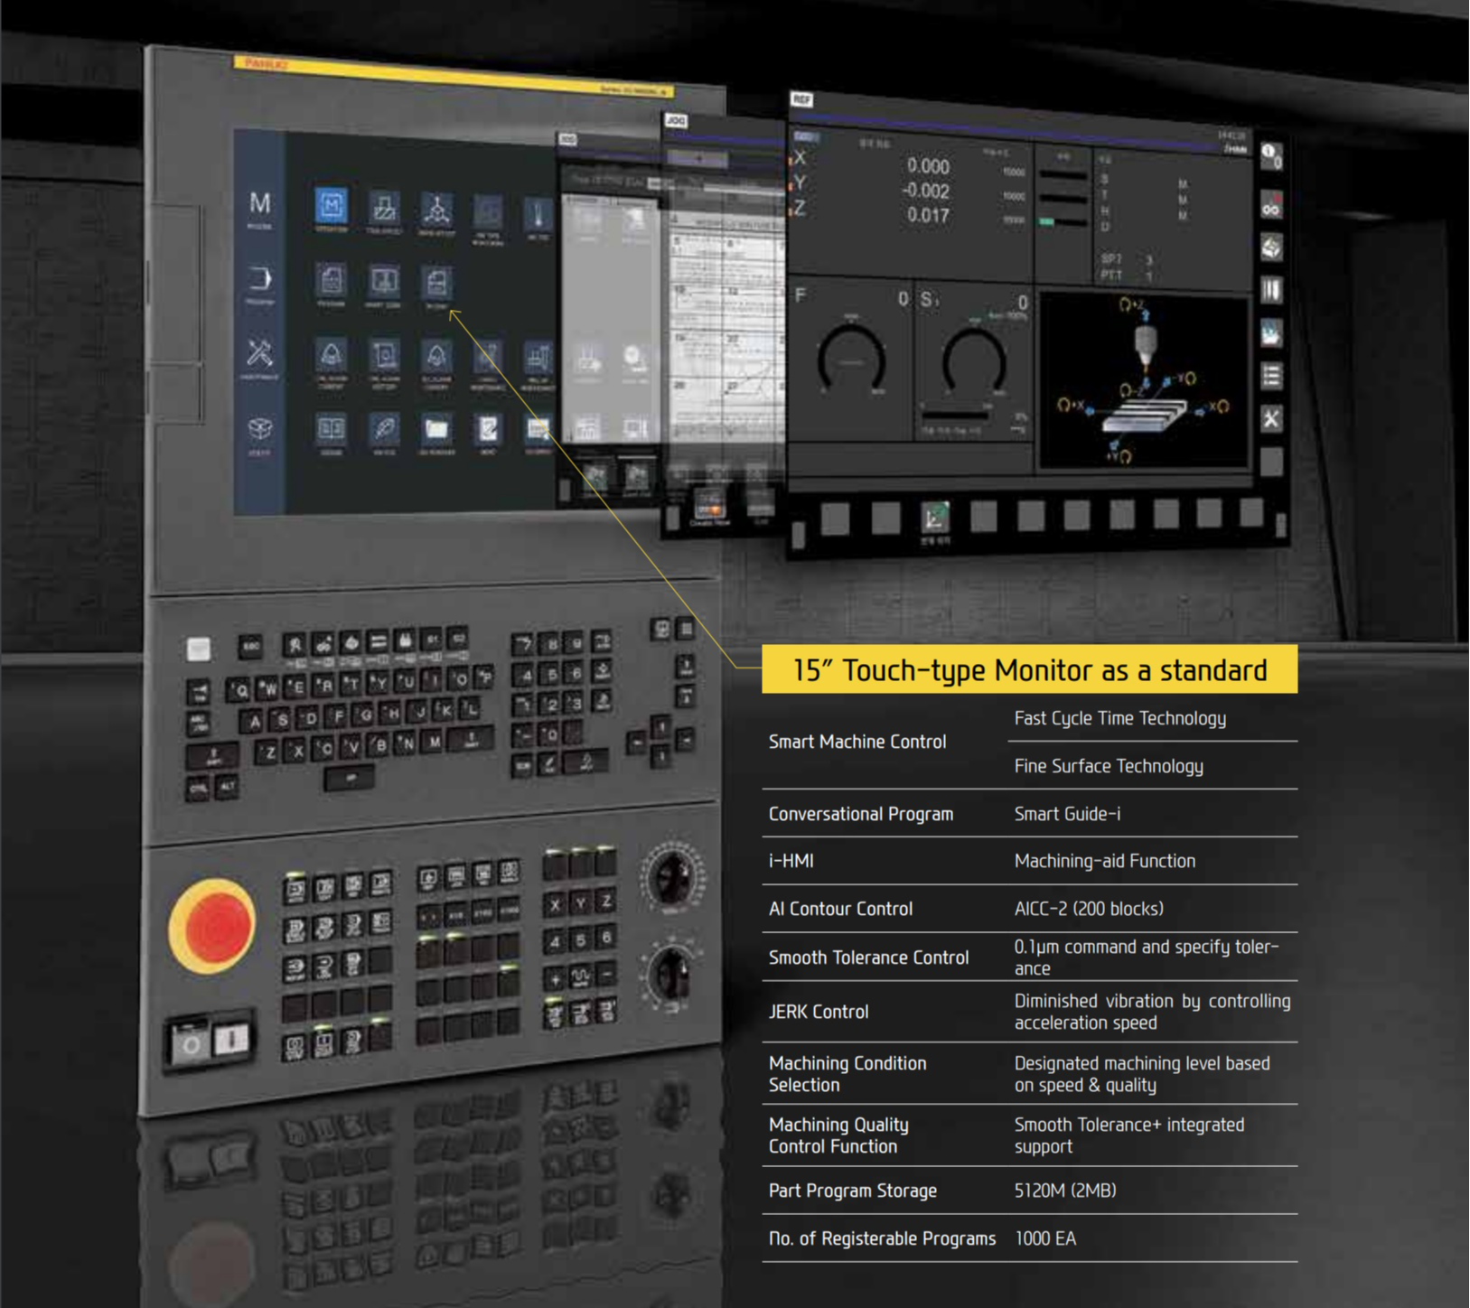Click the lower rotary override dial

pos(671,974)
